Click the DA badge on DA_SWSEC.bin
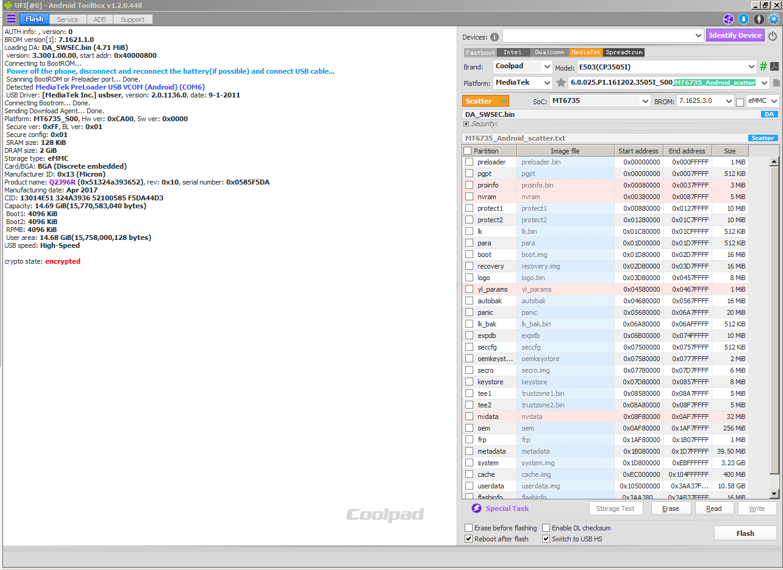 coord(769,114)
